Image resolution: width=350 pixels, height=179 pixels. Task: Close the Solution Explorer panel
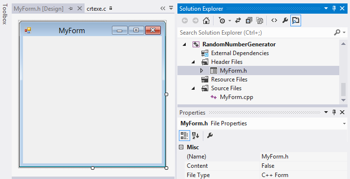click(342, 8)
